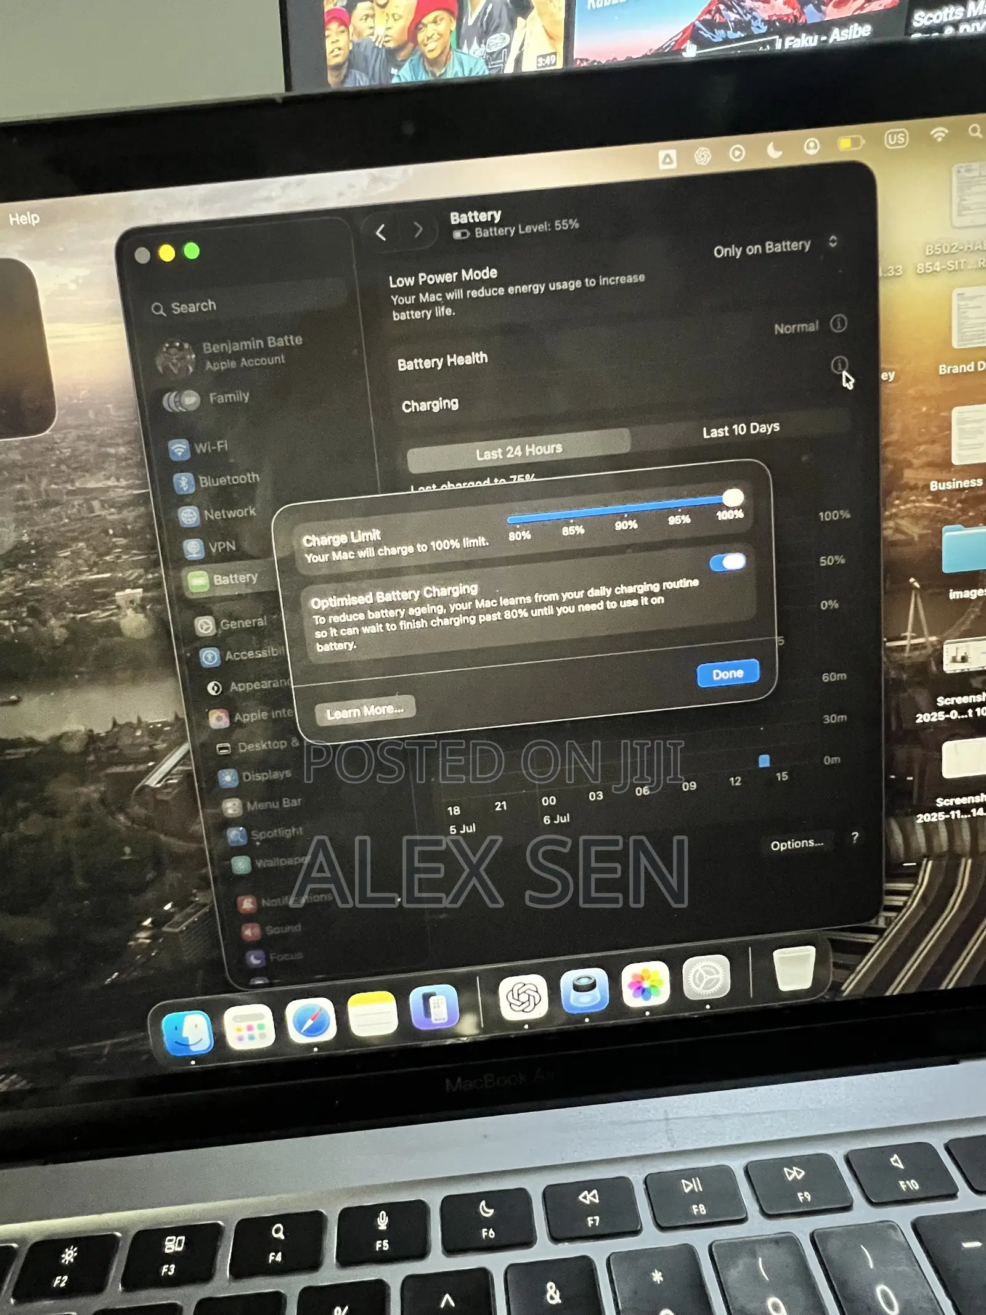Click the Wi-Fi icon in menu bar
Image resolution: width=986 pixels, height=1315 pixels.
coord(939,135)
